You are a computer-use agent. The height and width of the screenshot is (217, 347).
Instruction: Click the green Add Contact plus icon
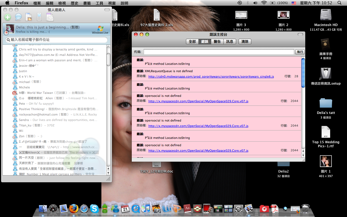tap(8, 17)
